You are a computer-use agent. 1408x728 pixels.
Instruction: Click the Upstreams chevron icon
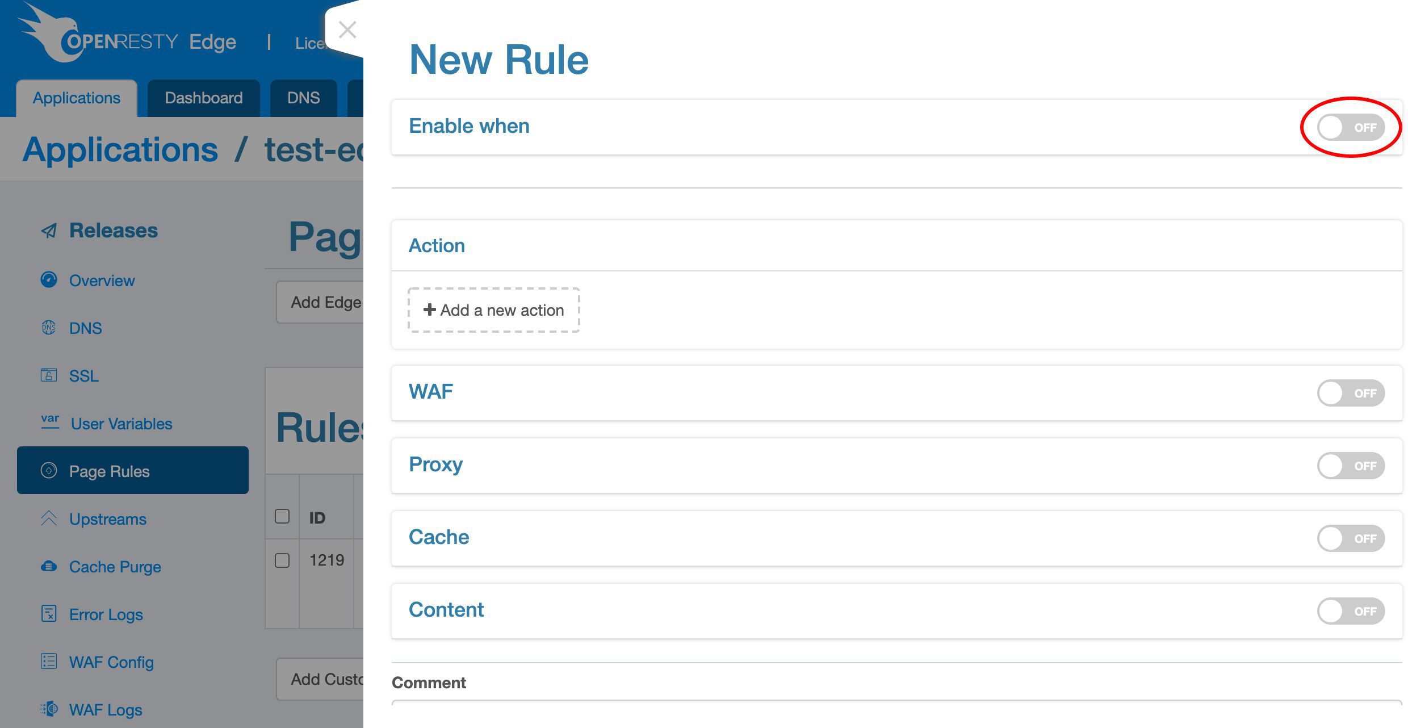coord(49,518)
